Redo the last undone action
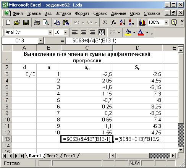The image size is (186, 168). coord(90,23)
